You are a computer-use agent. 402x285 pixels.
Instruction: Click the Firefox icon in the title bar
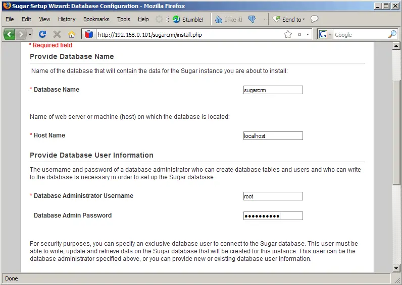coord(7,6)
